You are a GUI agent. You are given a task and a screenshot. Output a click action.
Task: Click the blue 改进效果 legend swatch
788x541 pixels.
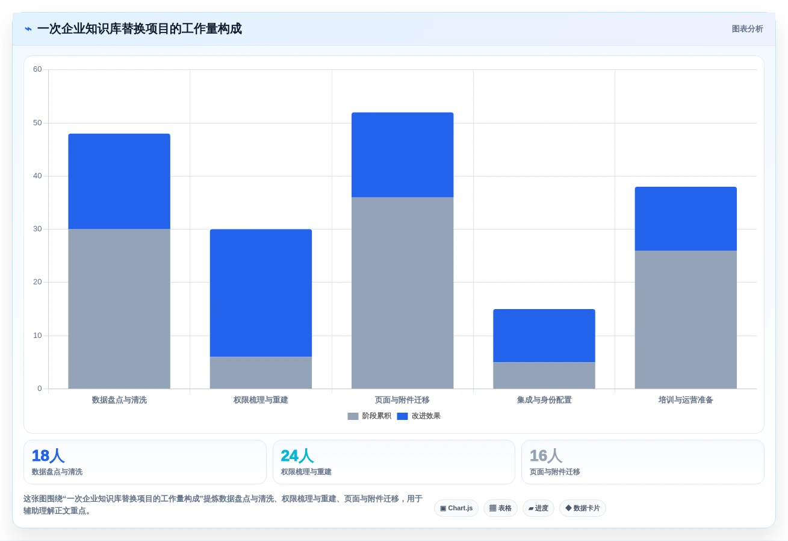[x=402, y=416]
